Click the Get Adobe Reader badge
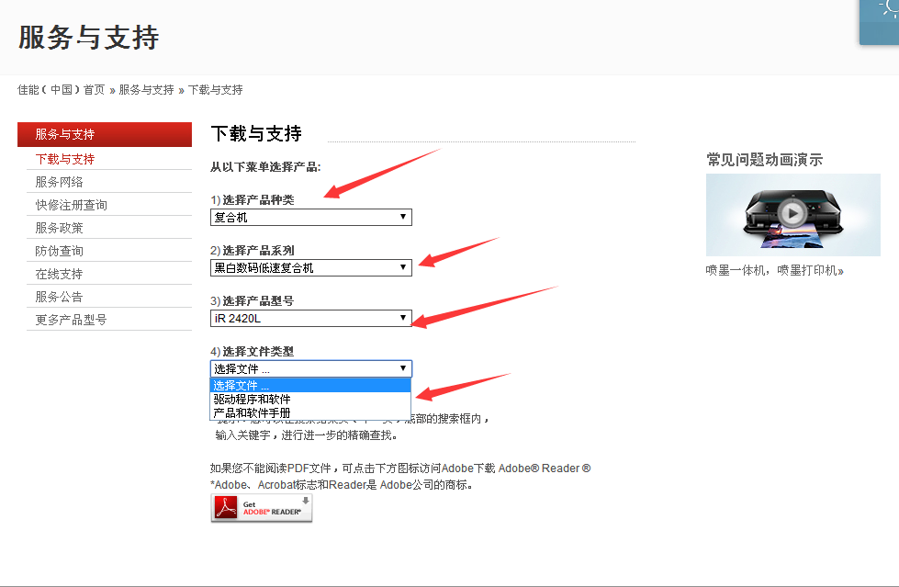 click(x=262, y=508)
